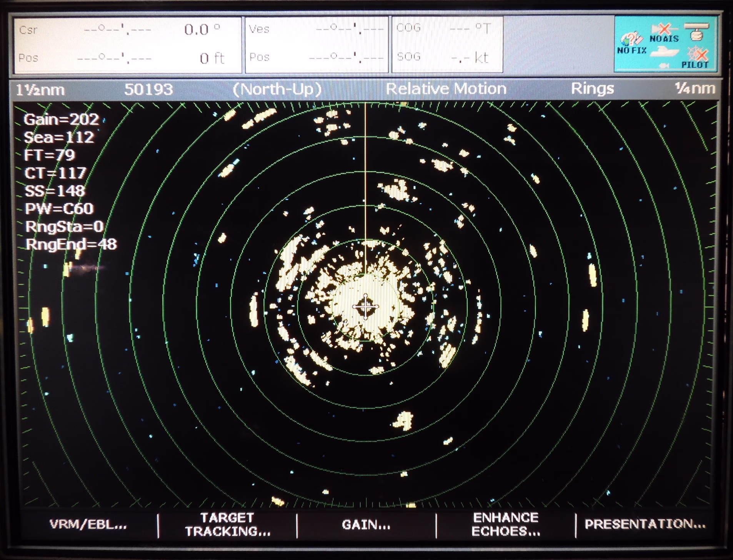
Task: Click the Rings label in status bar
Action: click(592, 89)
